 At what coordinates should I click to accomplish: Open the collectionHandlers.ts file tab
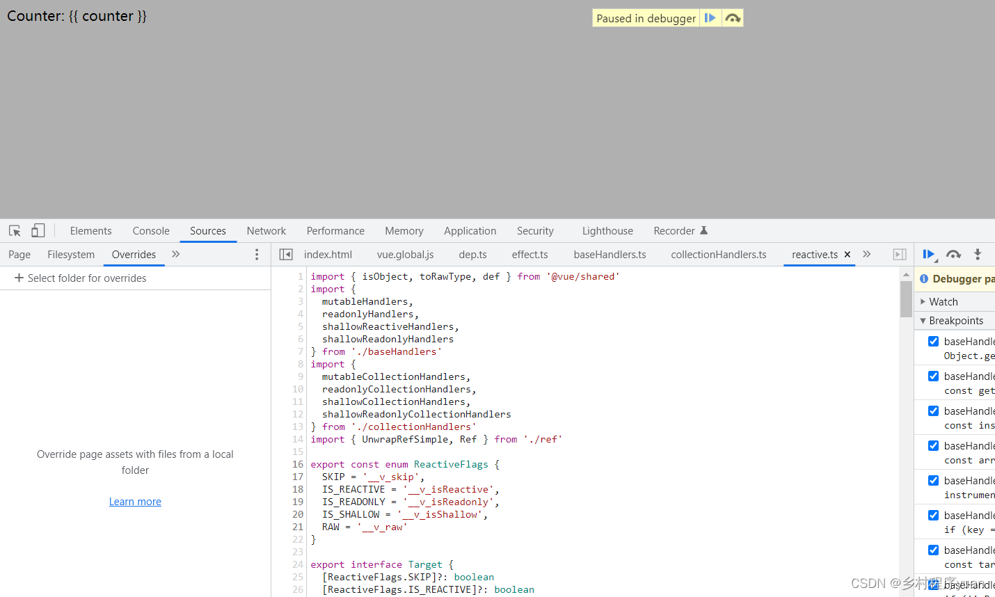click(x=719, y=255)
